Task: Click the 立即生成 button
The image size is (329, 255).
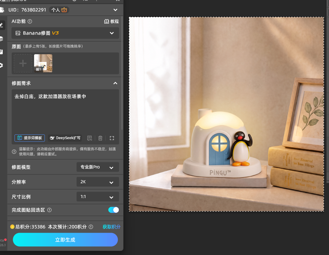Action: [x=65, y=240]
